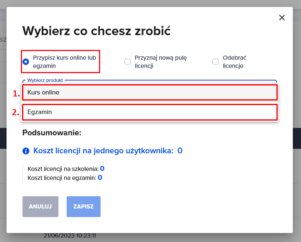Click the 'Odebrać licencje' label text
Viewport: 301px width, 242px height.
click(x=235, y=62)
